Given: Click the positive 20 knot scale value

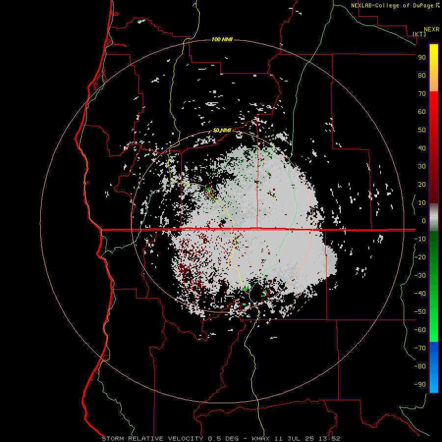Looking at the screenshot, I should pyautogui.click(x=422, y=184).
